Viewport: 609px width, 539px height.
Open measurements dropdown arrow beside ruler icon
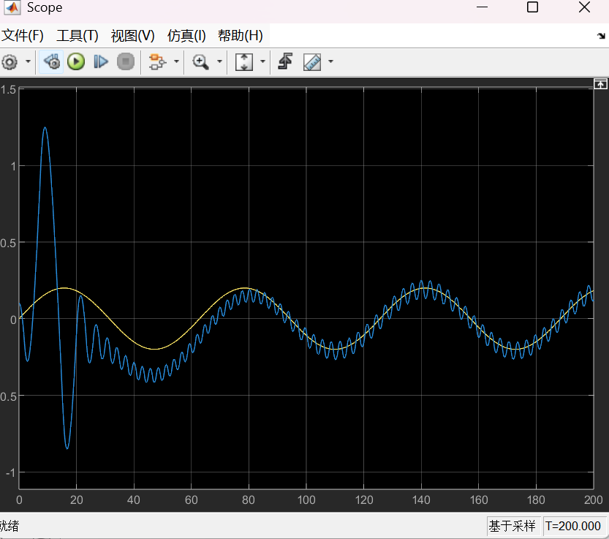[x=330, y=62]
